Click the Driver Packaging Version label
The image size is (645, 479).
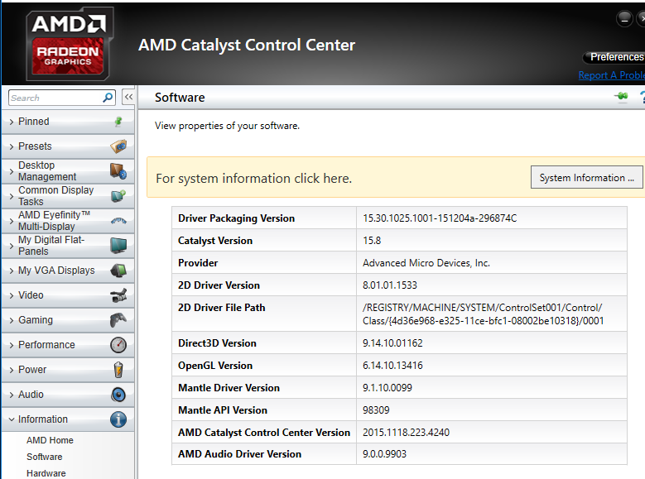[x=236, y=218]
